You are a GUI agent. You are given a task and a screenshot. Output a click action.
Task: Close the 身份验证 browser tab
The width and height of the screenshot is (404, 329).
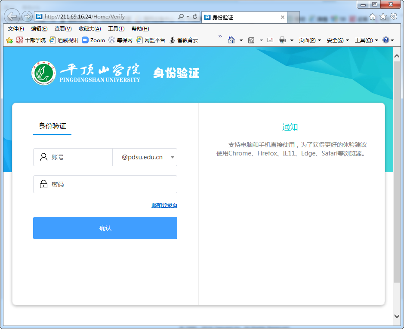(283, 17)
